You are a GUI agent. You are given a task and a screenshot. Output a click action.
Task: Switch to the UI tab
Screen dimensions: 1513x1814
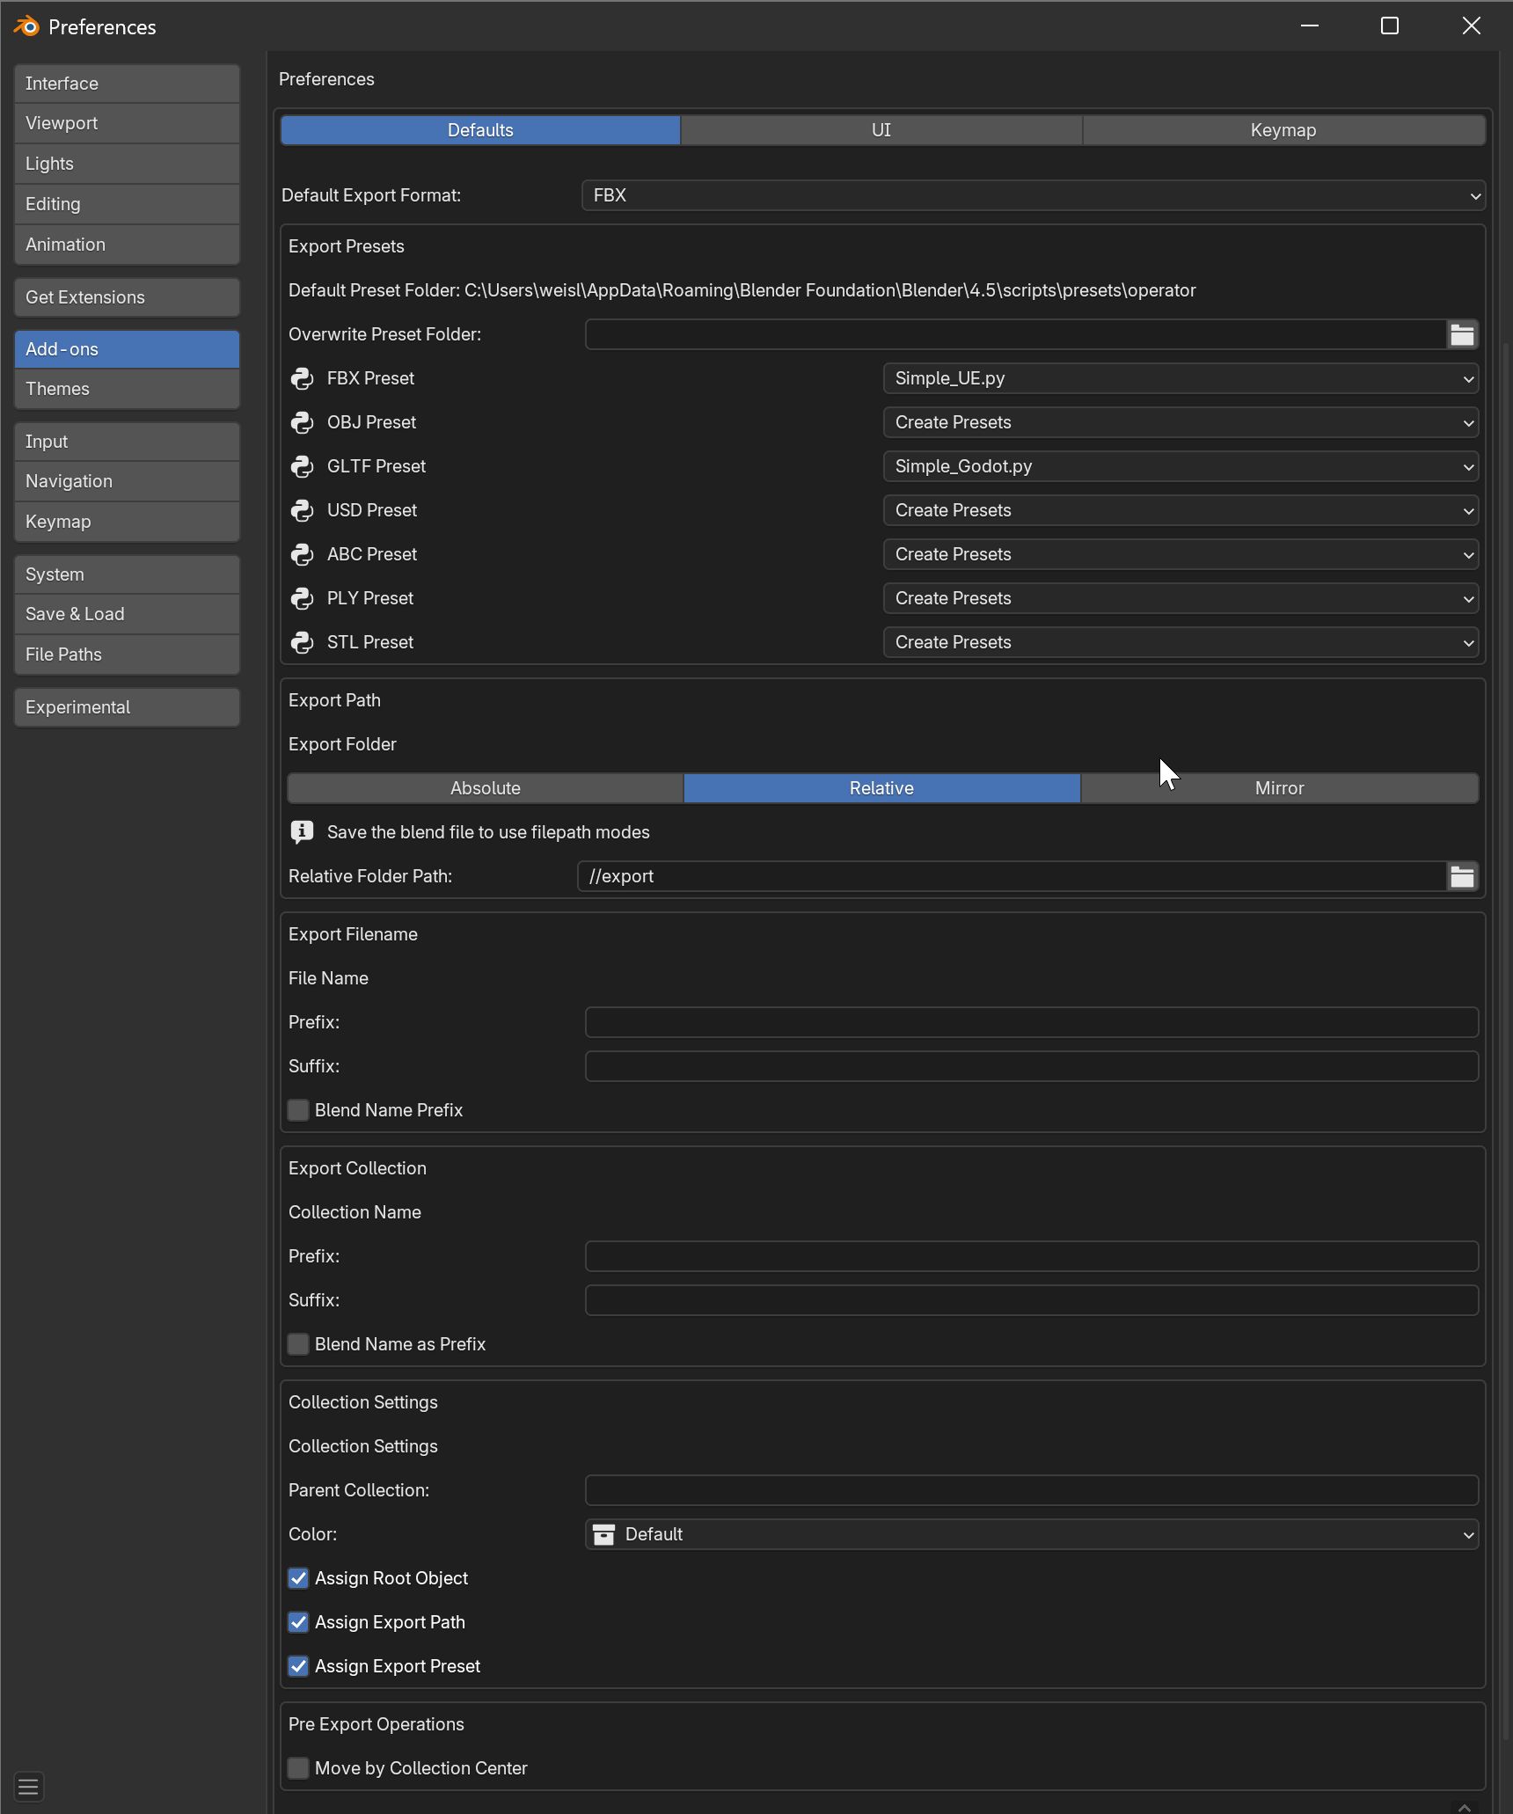pos(881,130)
